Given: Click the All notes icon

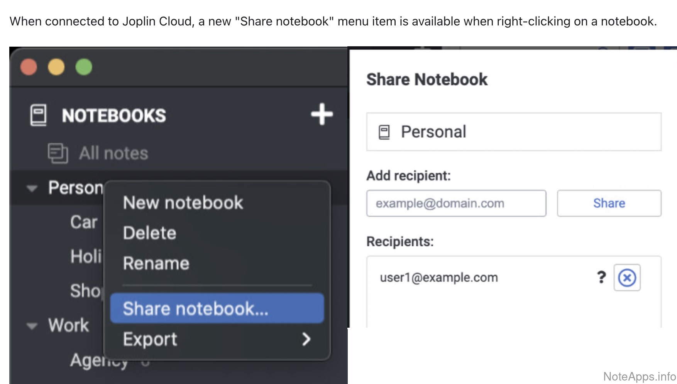Looking at the screenshot, I should [58, 153].
